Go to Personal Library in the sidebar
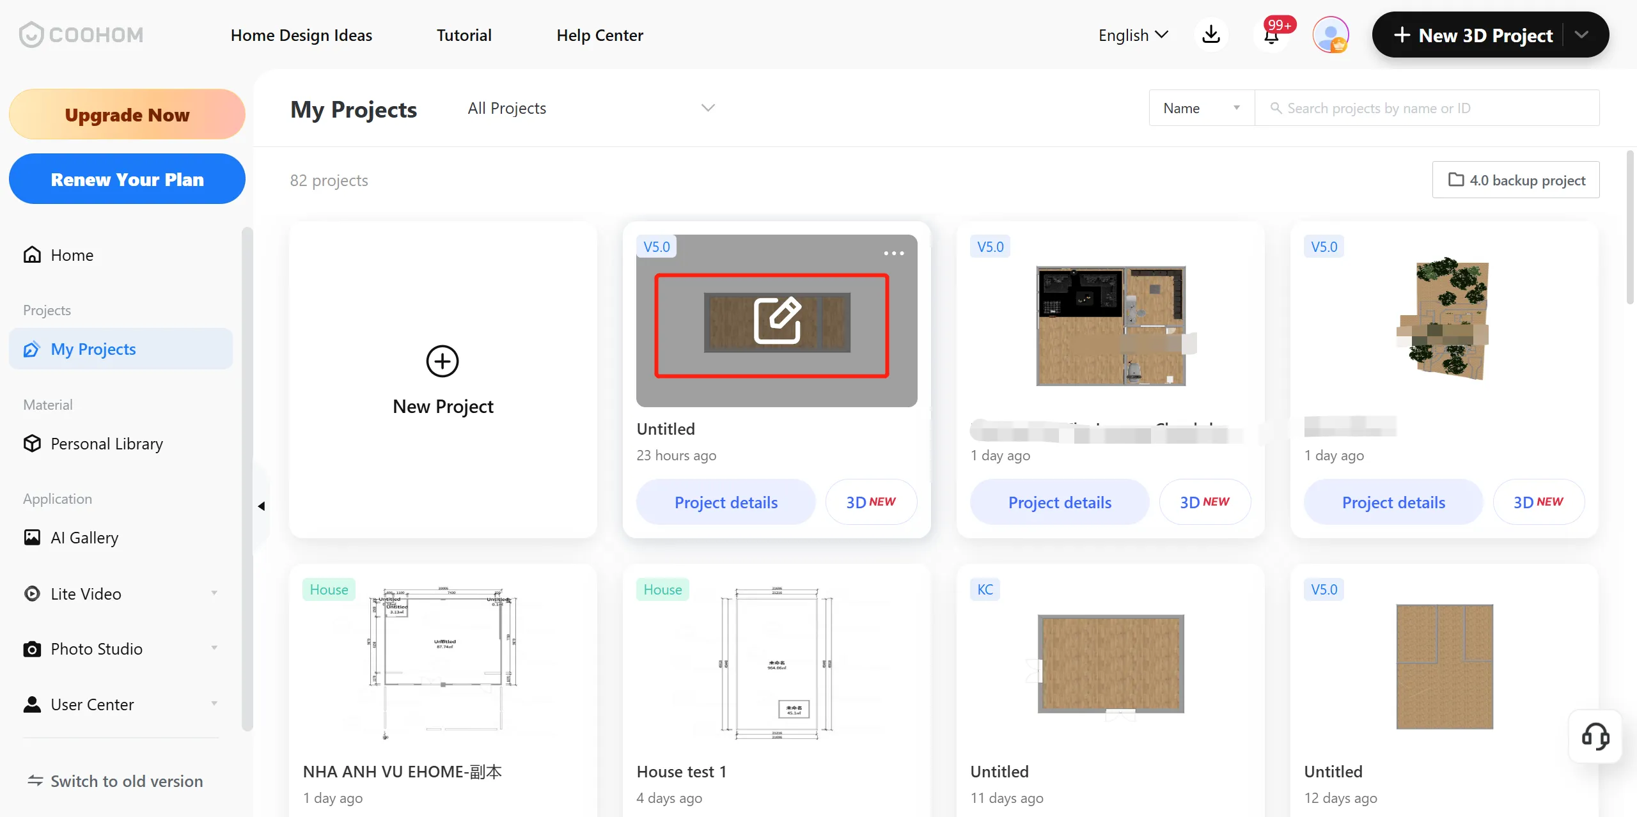Image resolution: width=1637 pixels, height=817 pixels. point(107,444)
